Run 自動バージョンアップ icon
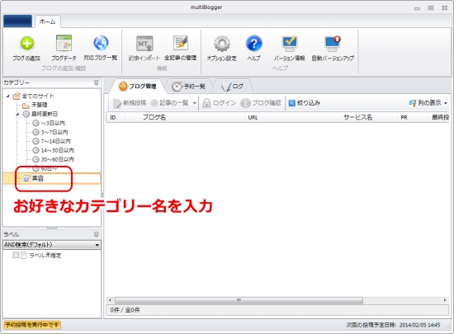The height and width of the screenshot is (334, 454). pyautogui.click(x=333, y=44)
